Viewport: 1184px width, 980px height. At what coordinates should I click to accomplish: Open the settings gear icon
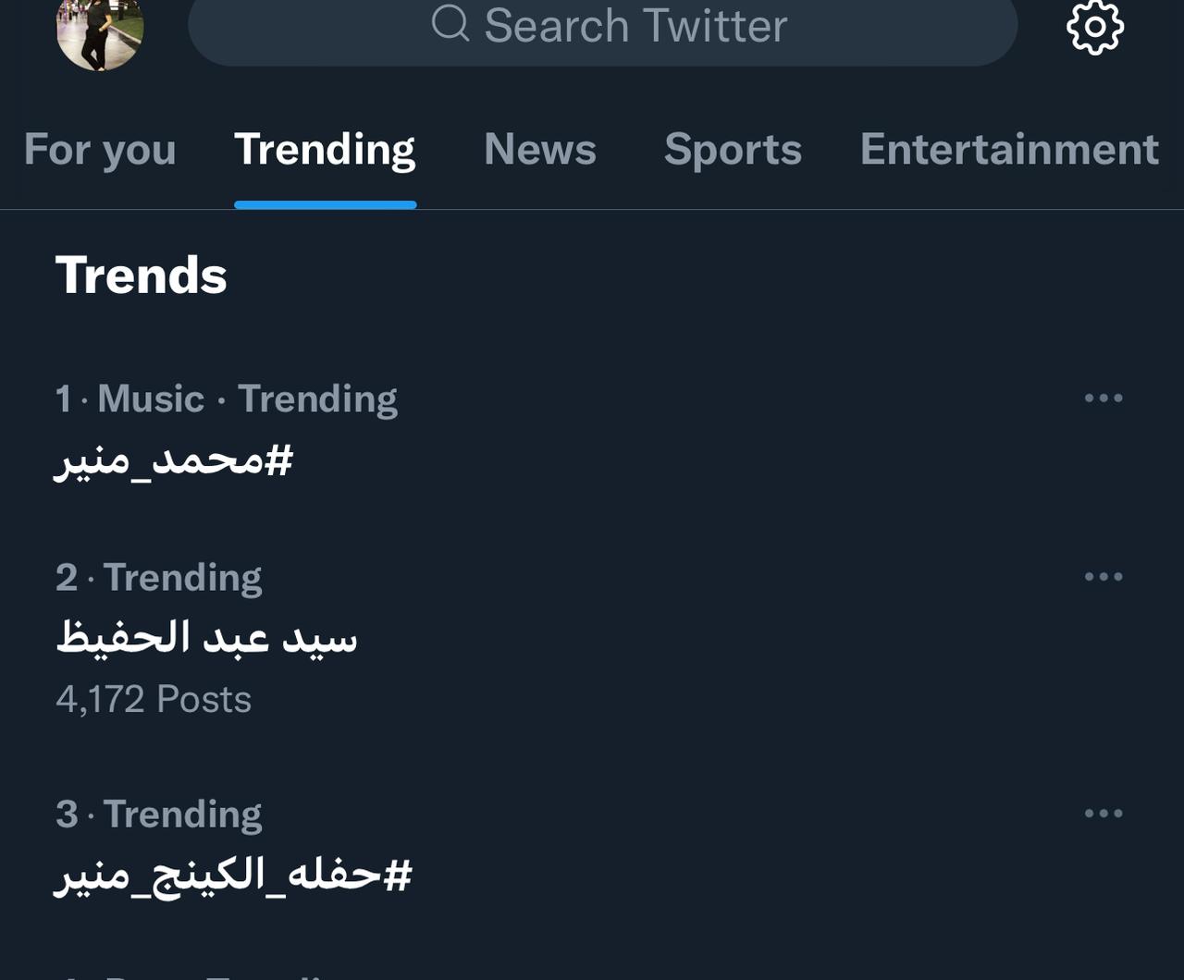pyautogui.click(x=1095, y=27)
